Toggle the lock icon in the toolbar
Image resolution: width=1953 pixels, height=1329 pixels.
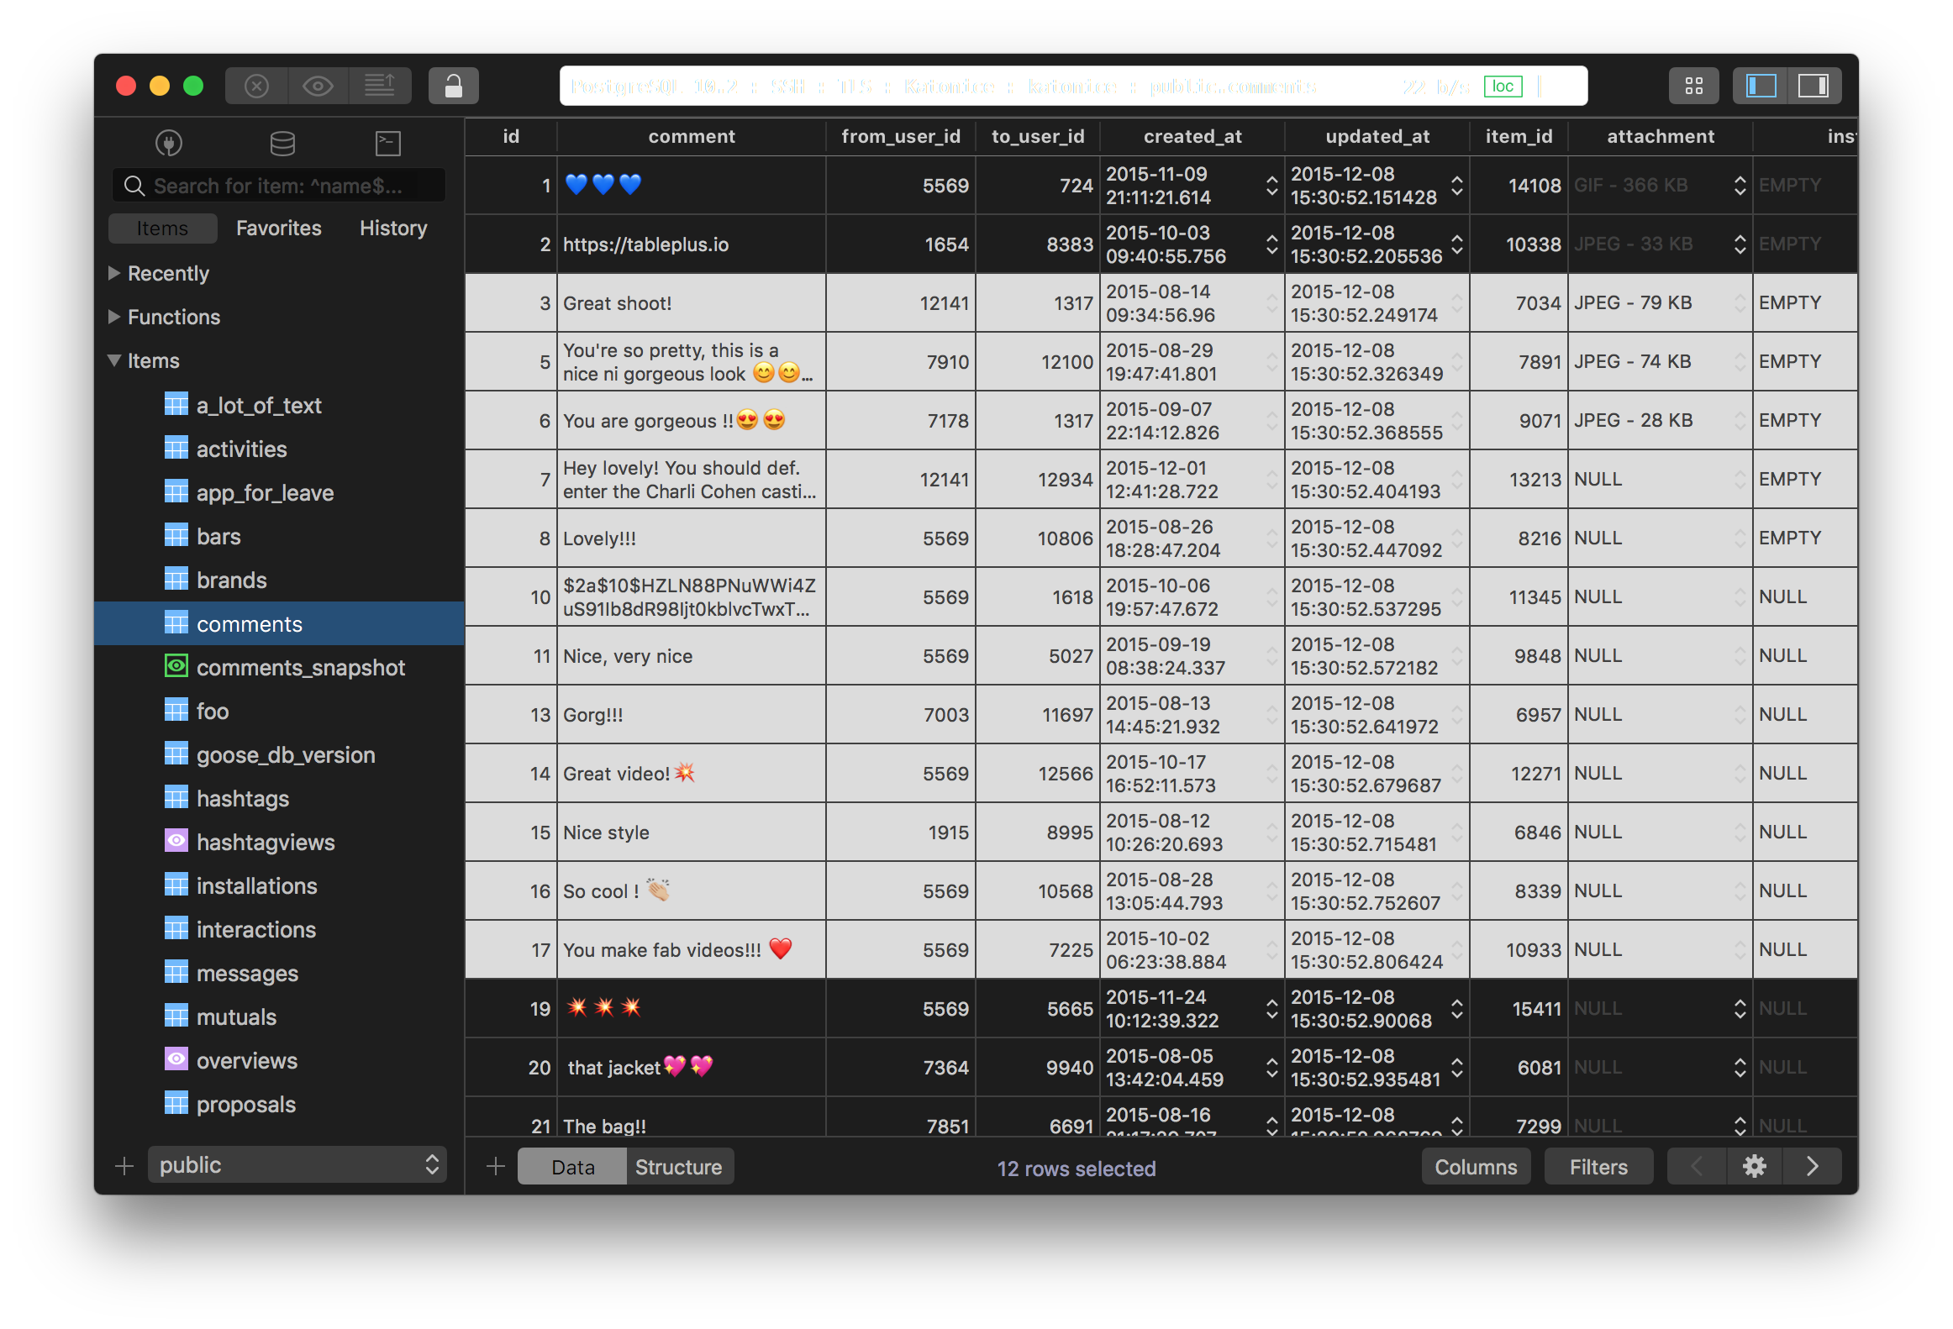point(454,85)
